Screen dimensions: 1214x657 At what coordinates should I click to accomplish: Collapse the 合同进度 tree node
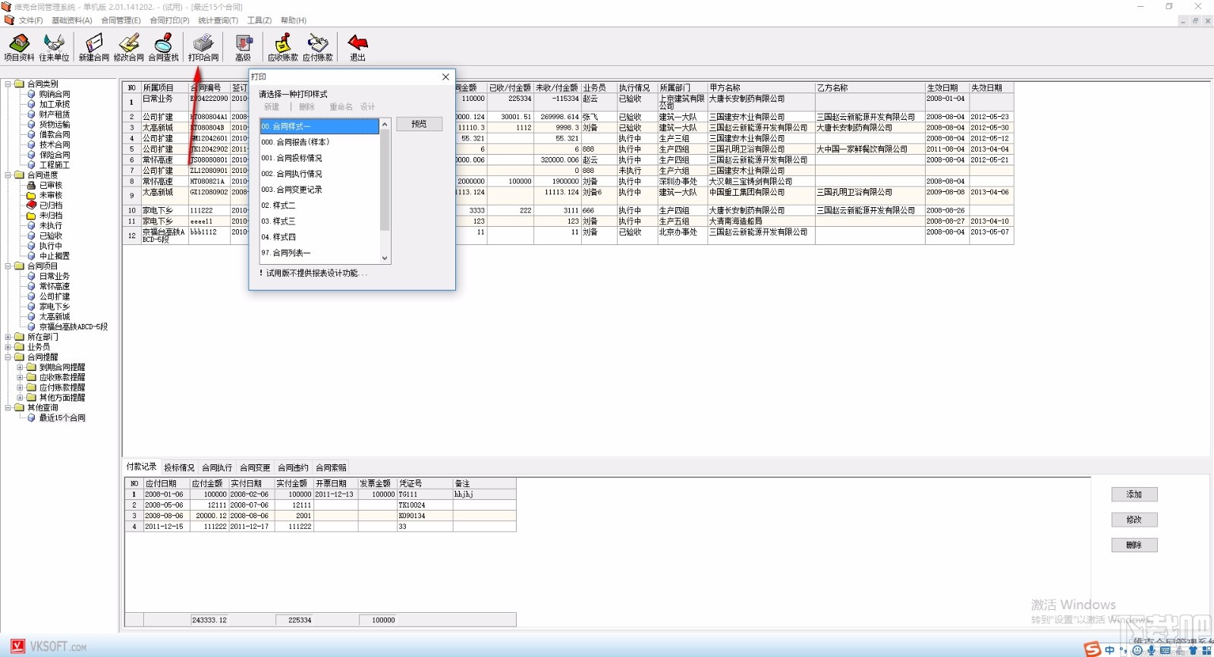(8, 175)
